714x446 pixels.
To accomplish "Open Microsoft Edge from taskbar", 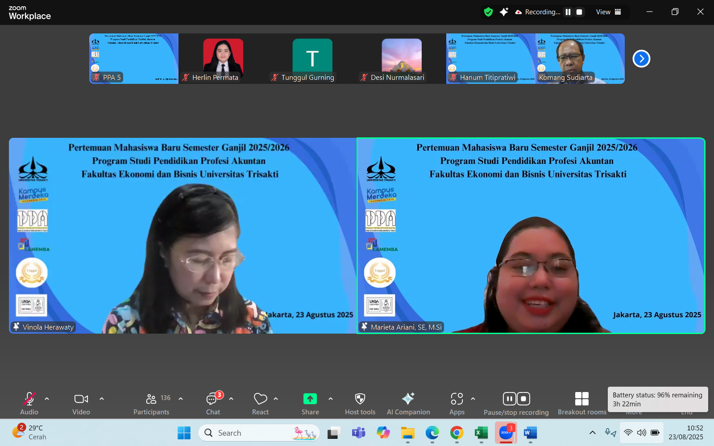I will pos(432,433).
